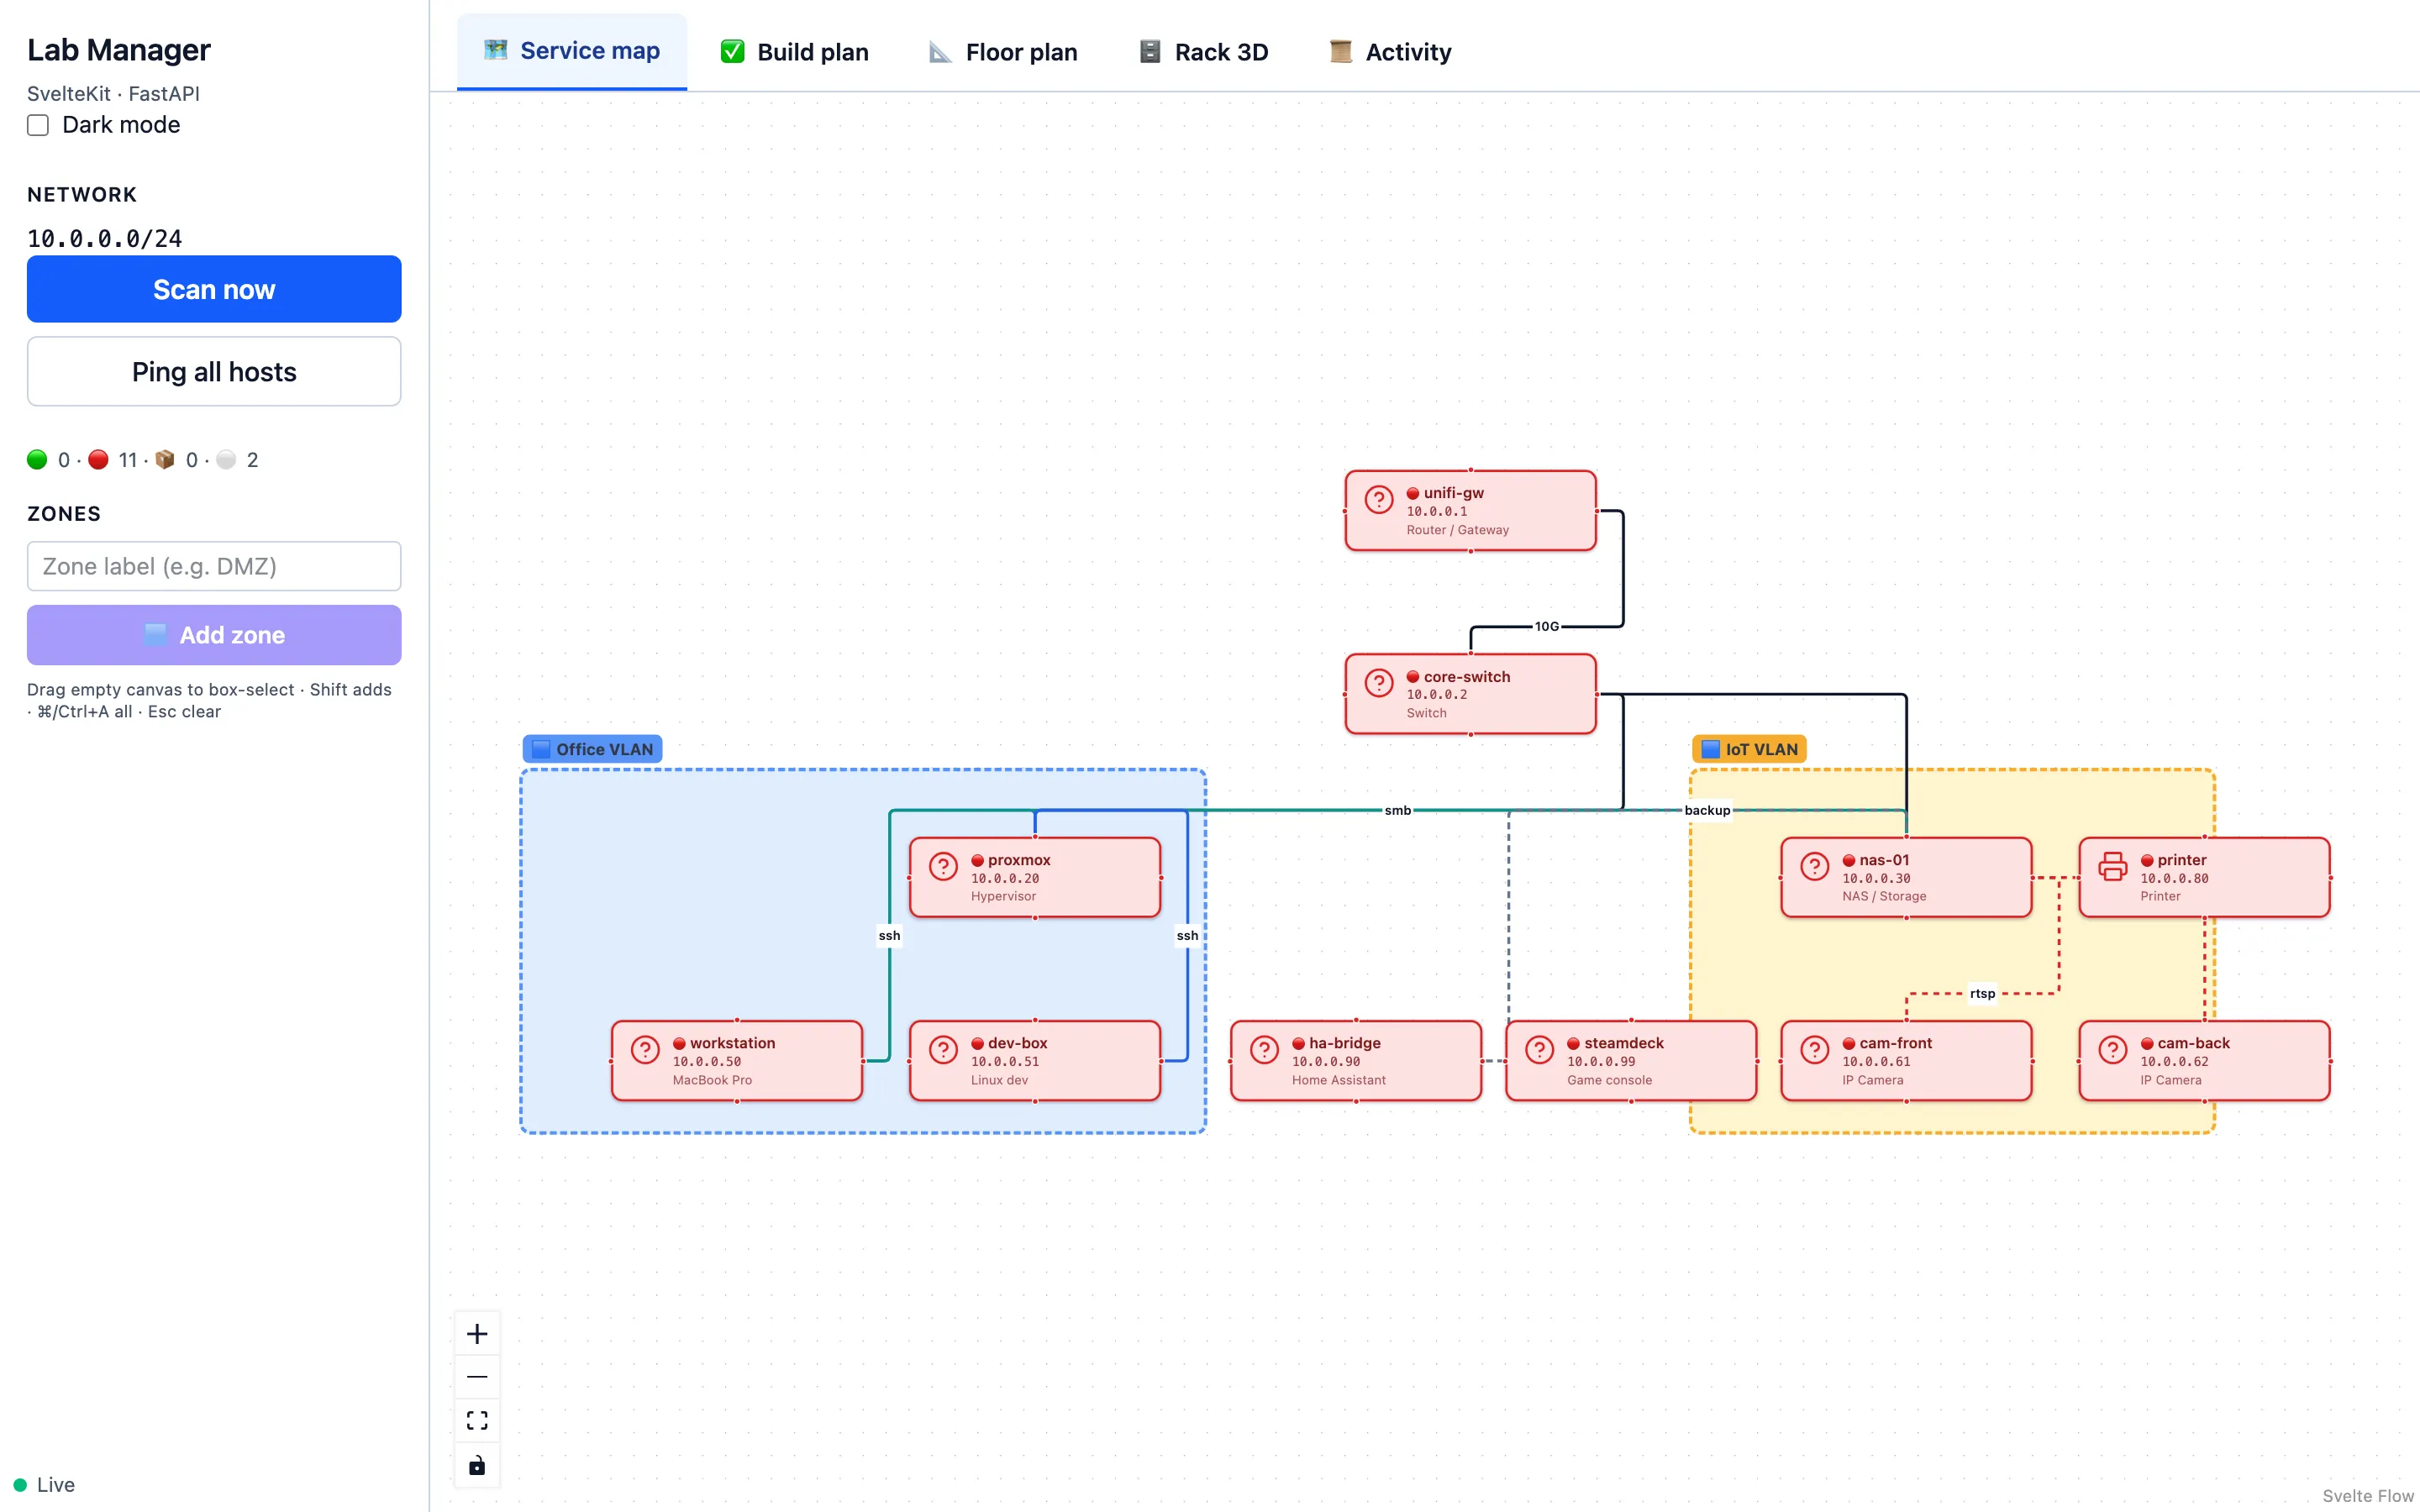The image size is (2420, 1512).
Task: Open the Build plan tab
Action: (x=794, y=51)
